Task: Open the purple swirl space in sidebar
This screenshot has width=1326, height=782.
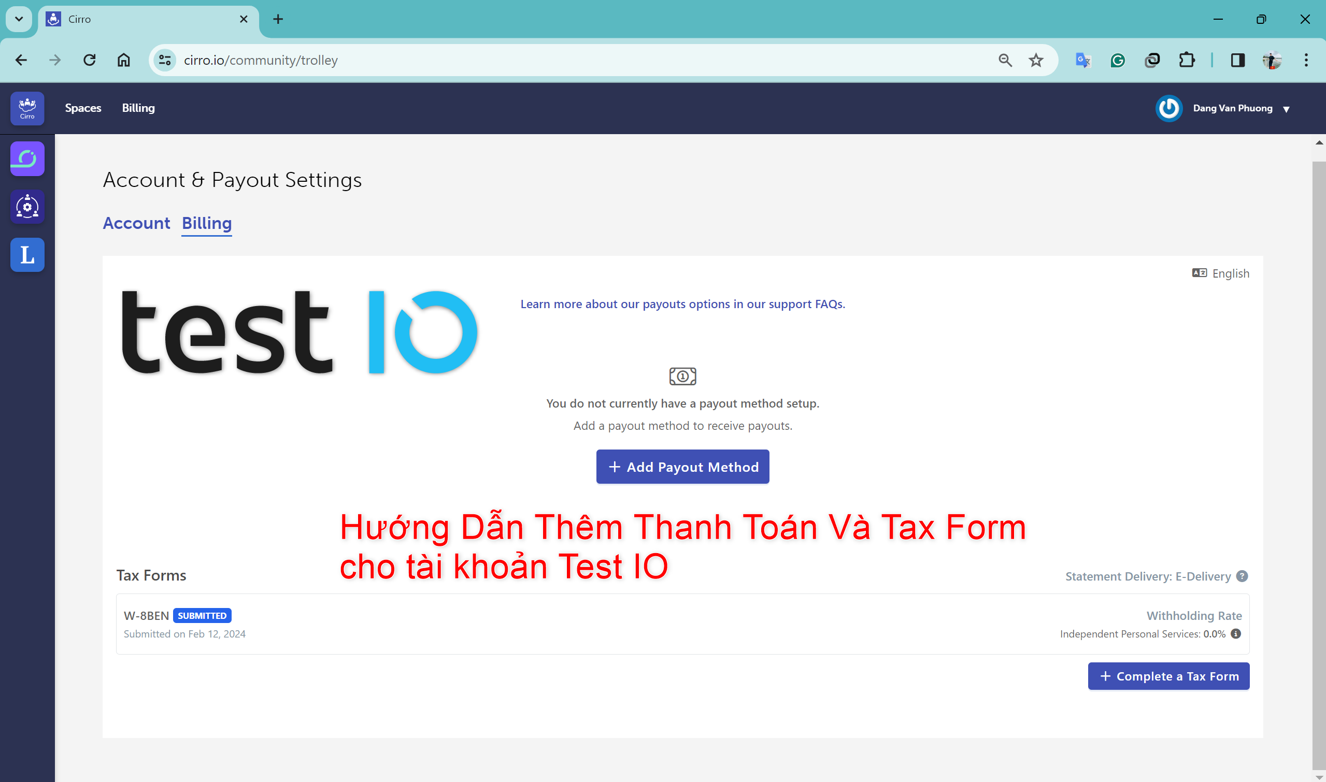Action: click(x=27, y=158)
